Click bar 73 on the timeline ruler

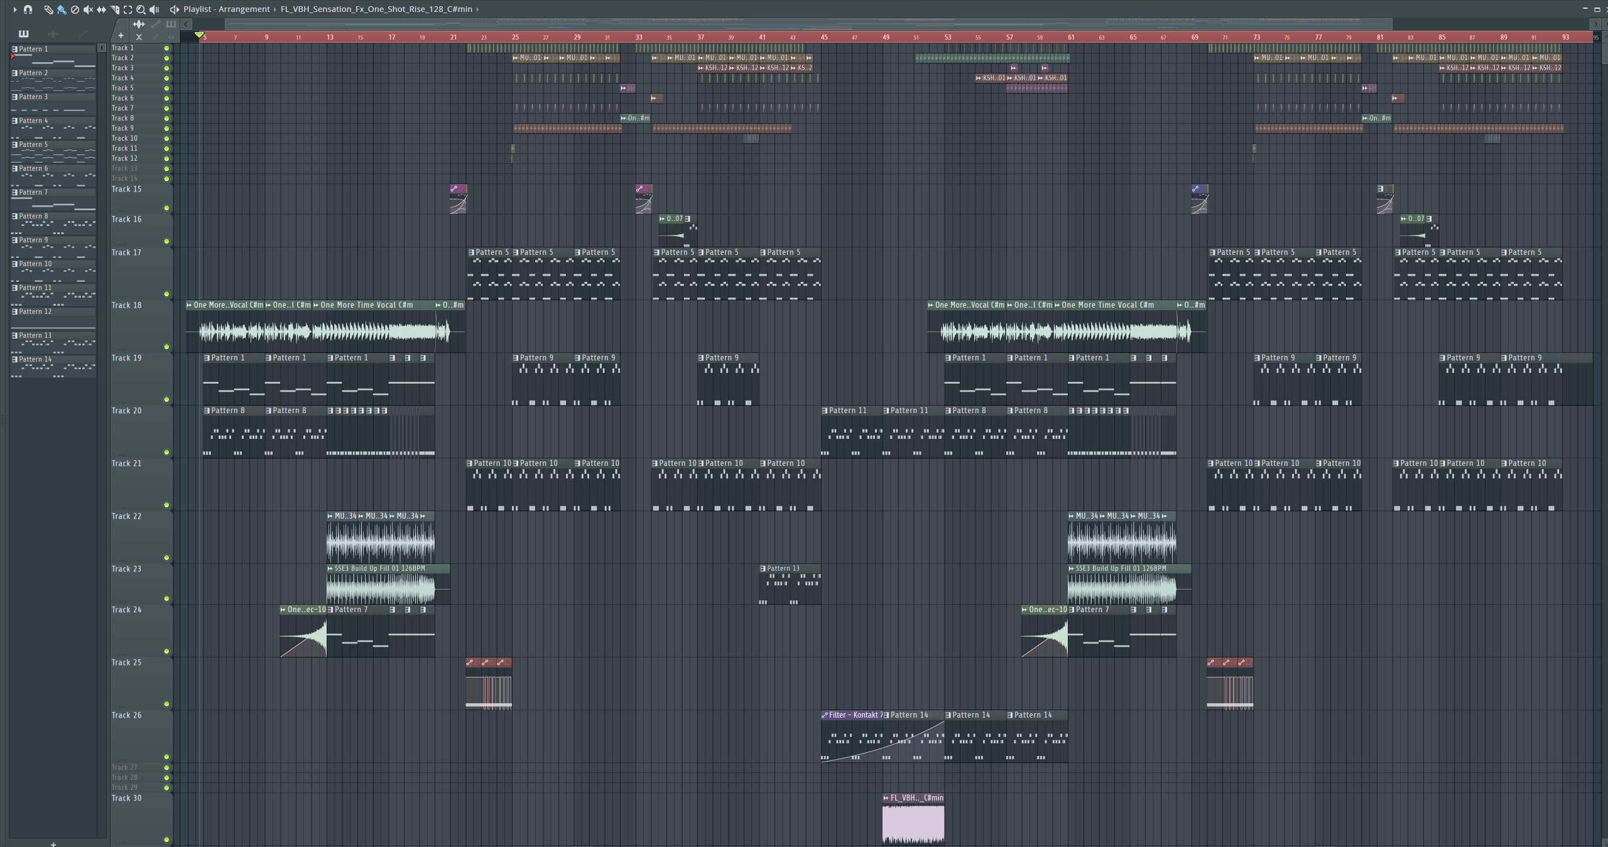[x=1256, y=37]
